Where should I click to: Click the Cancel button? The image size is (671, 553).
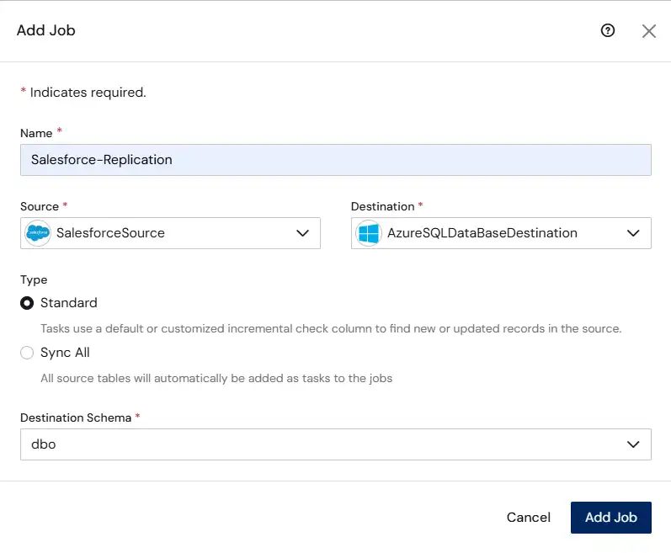pos(529,518)
